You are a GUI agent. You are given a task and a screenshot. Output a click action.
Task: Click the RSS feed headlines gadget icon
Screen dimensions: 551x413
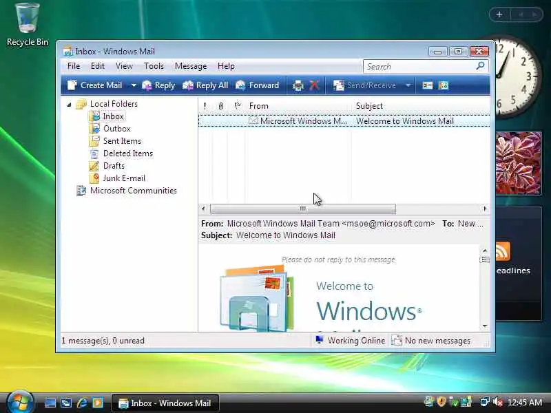pyautogui.click(x=503, y=251)
